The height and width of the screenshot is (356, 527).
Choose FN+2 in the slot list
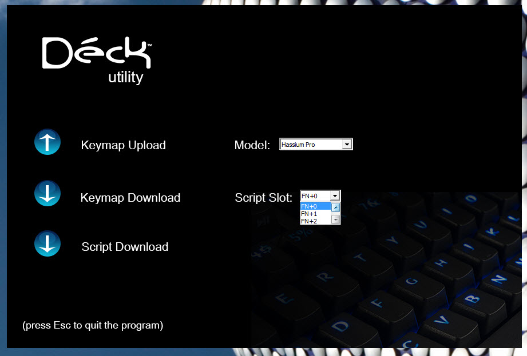[x=316, y=221]
